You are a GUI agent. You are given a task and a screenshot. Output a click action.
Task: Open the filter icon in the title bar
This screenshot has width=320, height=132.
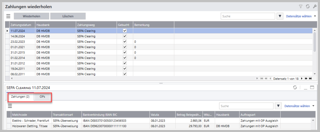pyautogui.click(x=301, y=7)
